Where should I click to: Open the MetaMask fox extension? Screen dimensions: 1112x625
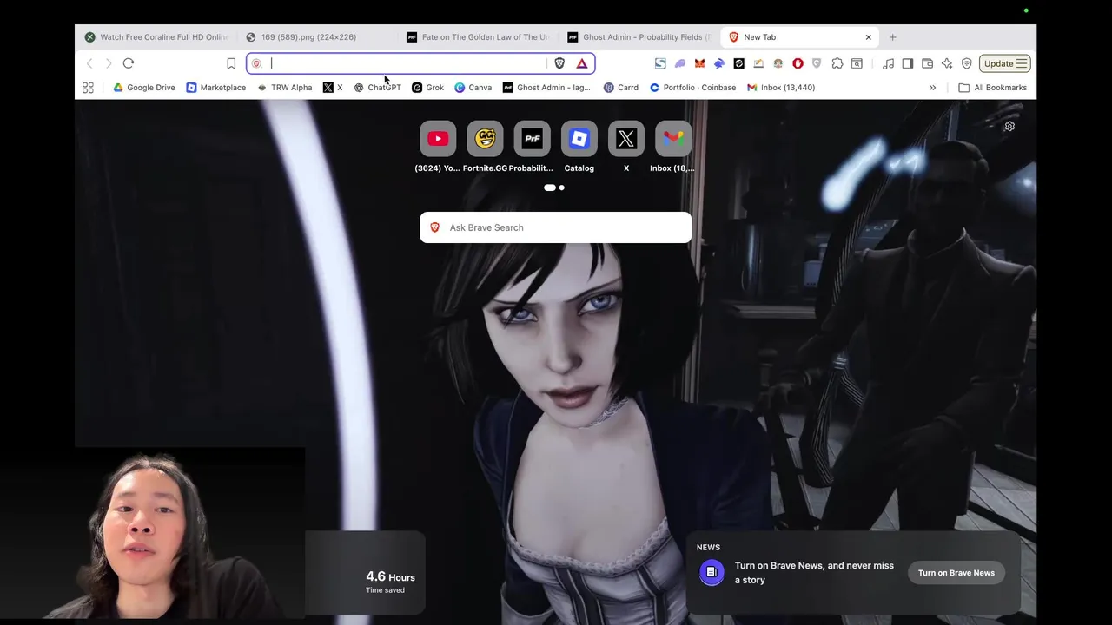click(699, 63)
